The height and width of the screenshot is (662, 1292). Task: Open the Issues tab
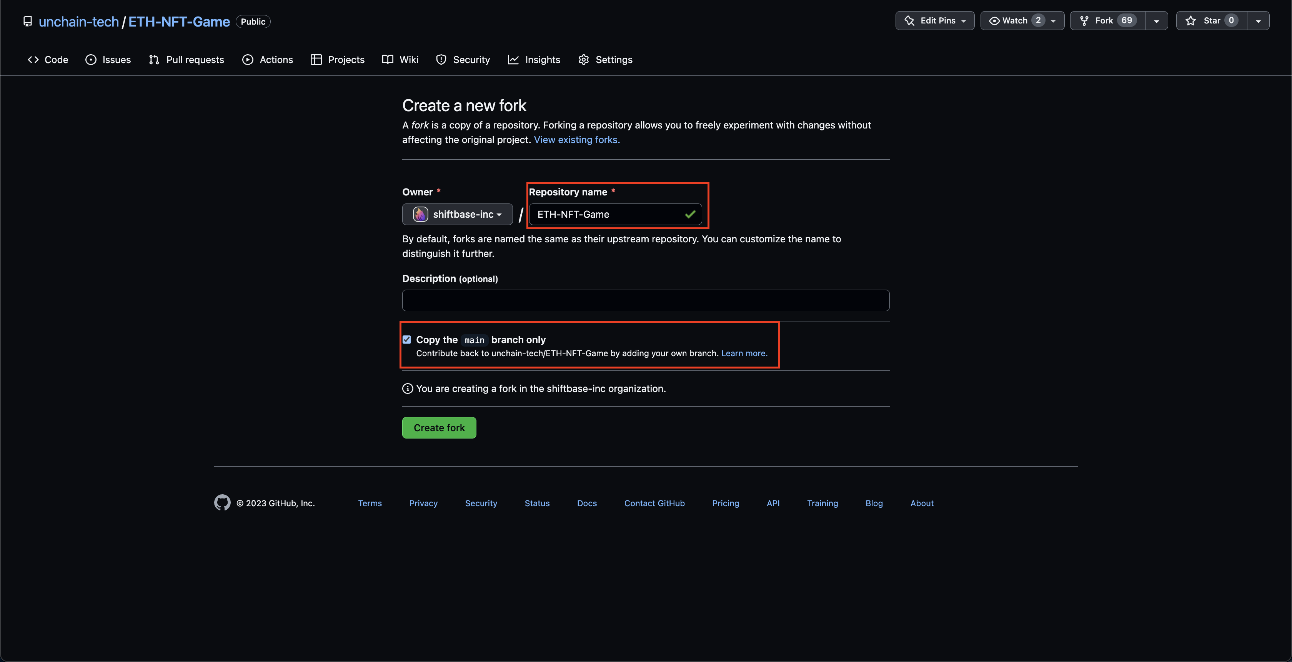pos(108,60)
